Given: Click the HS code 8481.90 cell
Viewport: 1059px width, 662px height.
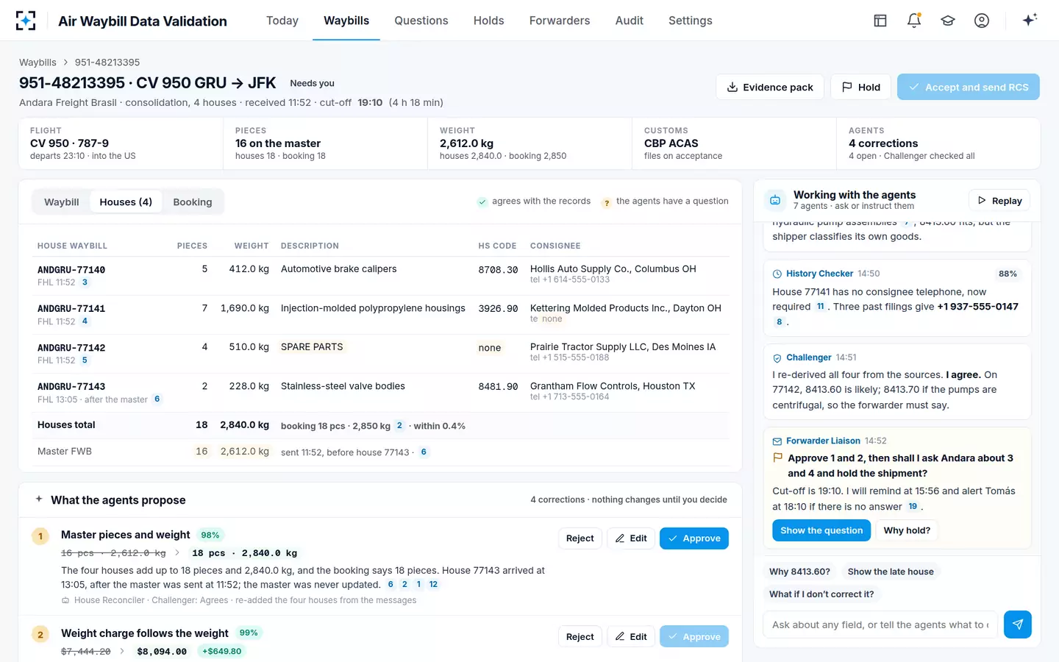Looking at the screenshot, I should coord(498,386).
